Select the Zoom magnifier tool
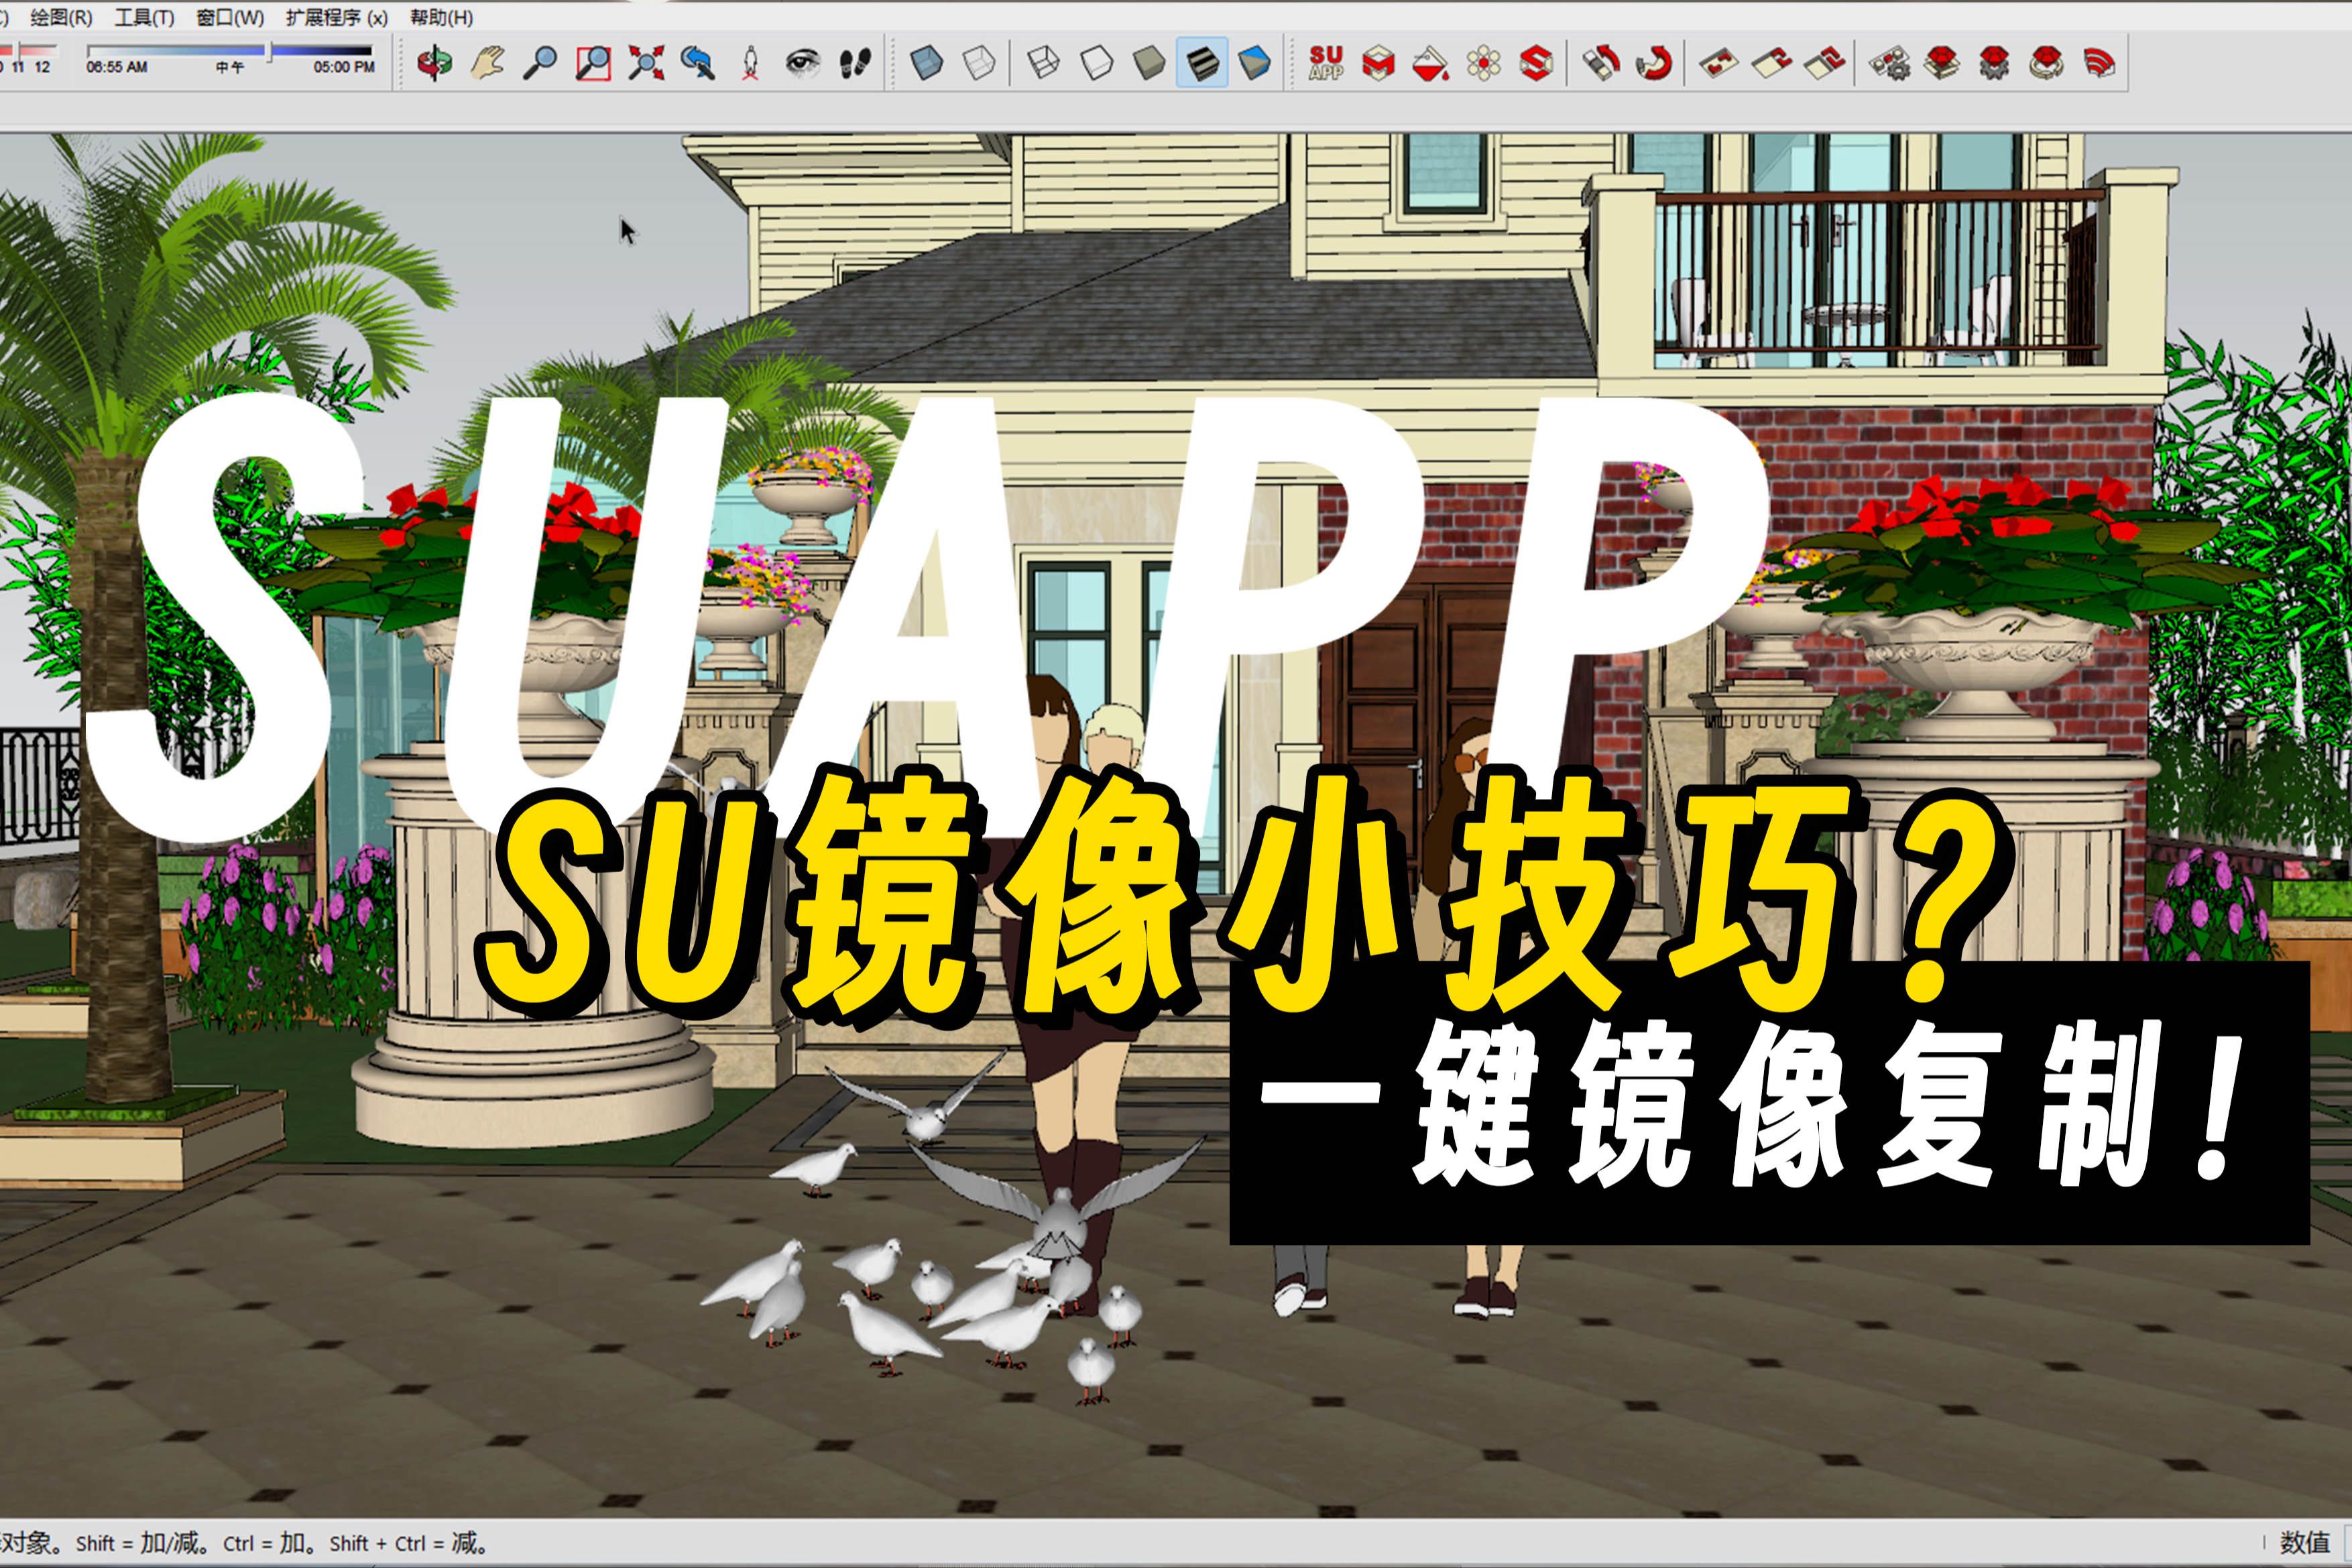The image size is (2352, 1568). click(540, 64)
